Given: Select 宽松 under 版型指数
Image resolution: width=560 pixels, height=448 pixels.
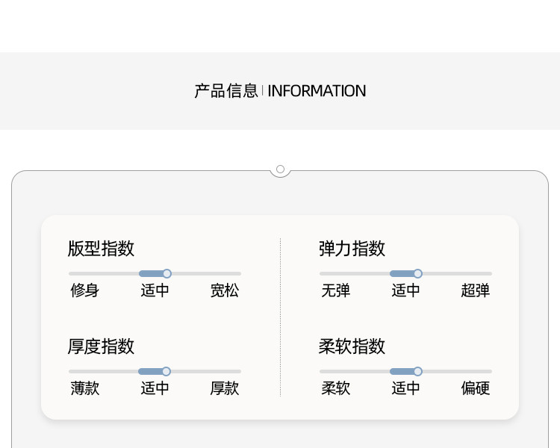Looking at the screenshot, I should coord(225,291).
